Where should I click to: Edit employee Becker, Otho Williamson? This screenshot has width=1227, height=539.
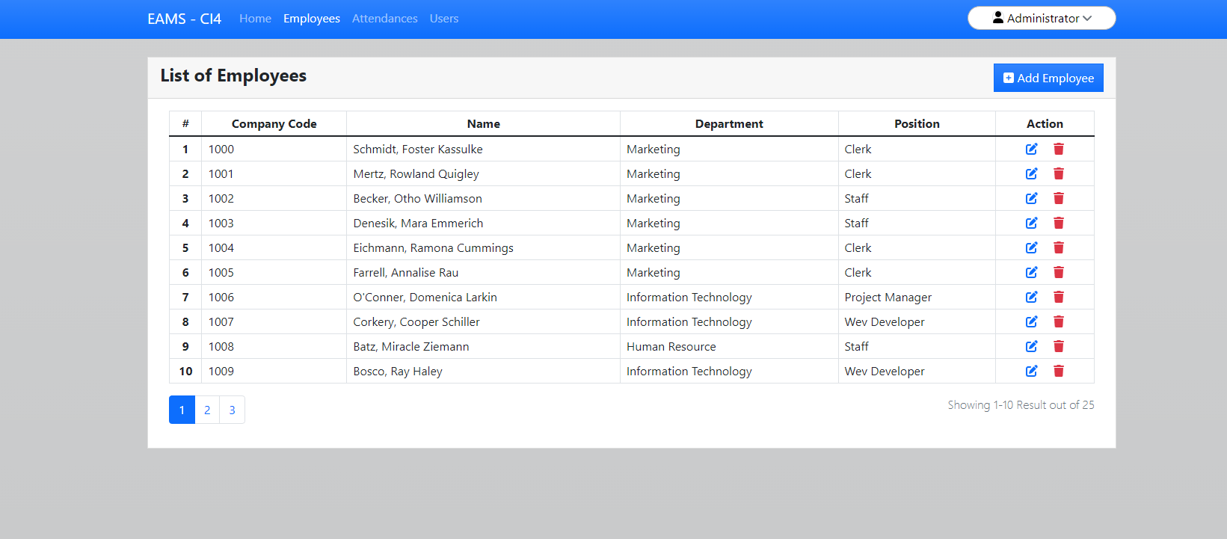[x=1031, y=198]
